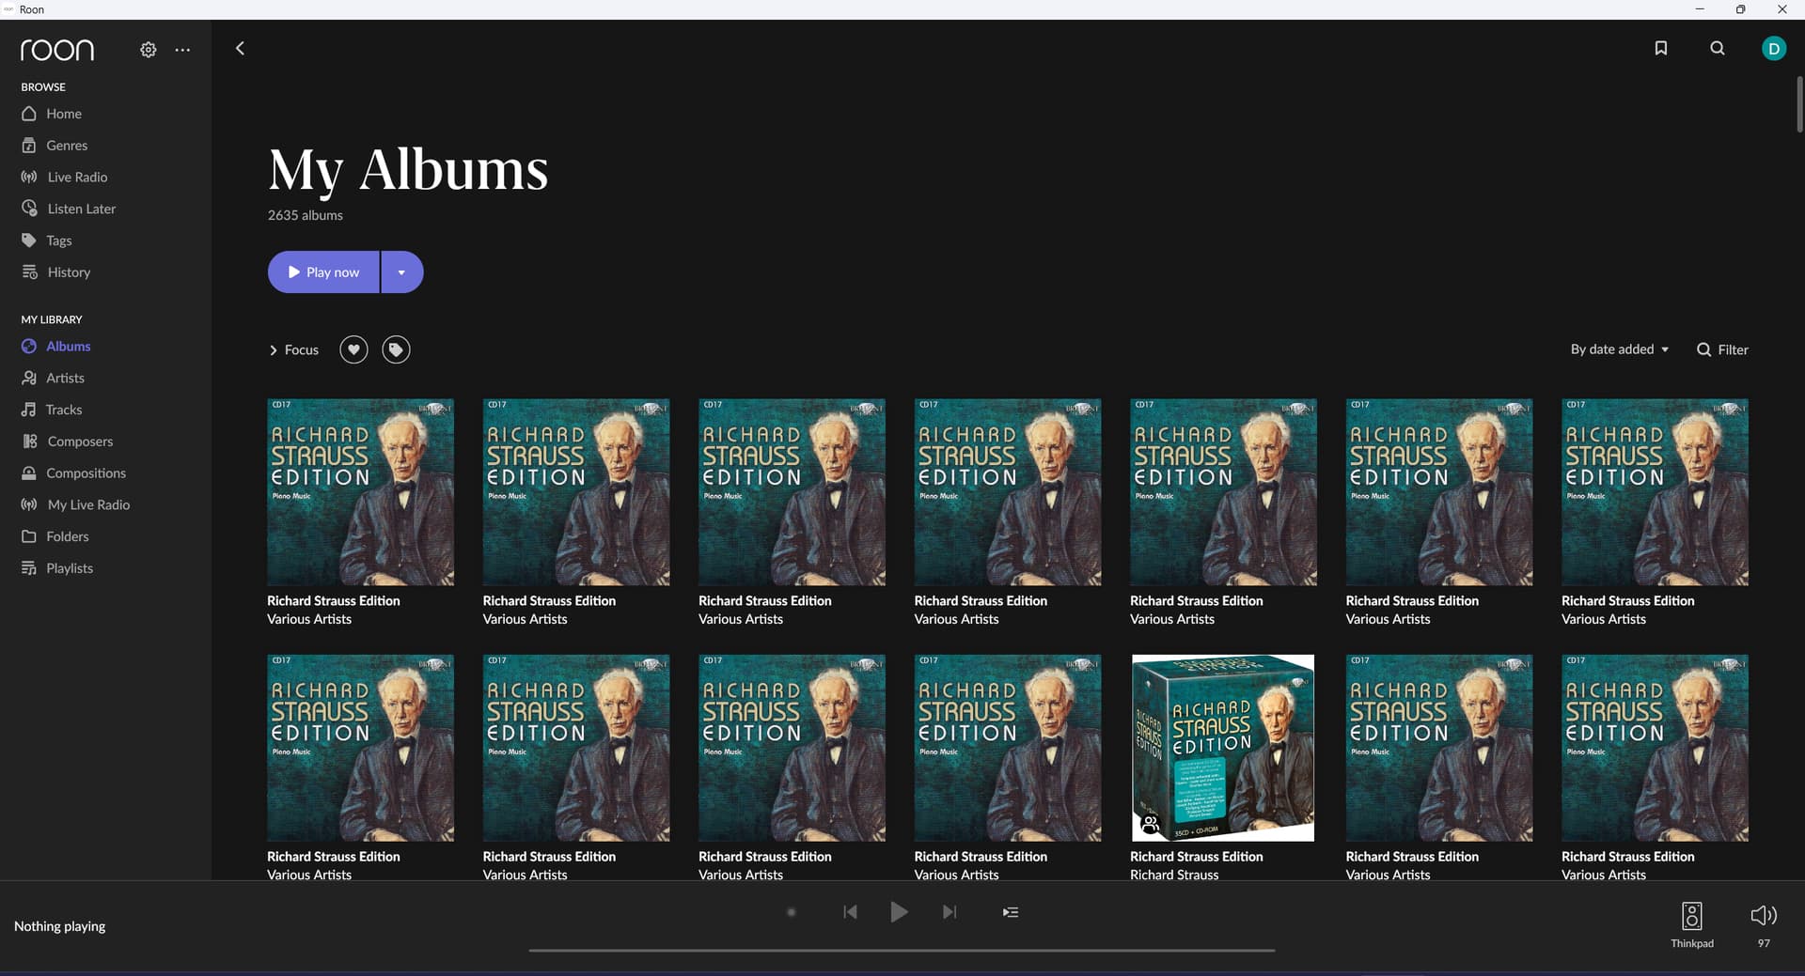
Task: Open the settings gear icon
Action: click(148, 50)
